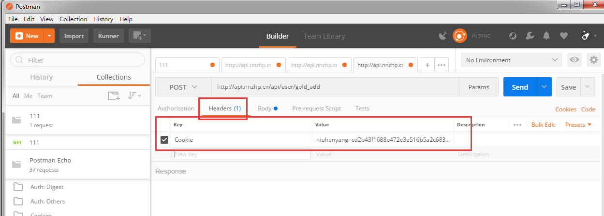Open the No Environment dropdown

click(511, 60)
